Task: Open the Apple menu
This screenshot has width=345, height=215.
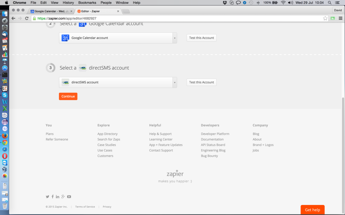Action: tap(6, 3)
